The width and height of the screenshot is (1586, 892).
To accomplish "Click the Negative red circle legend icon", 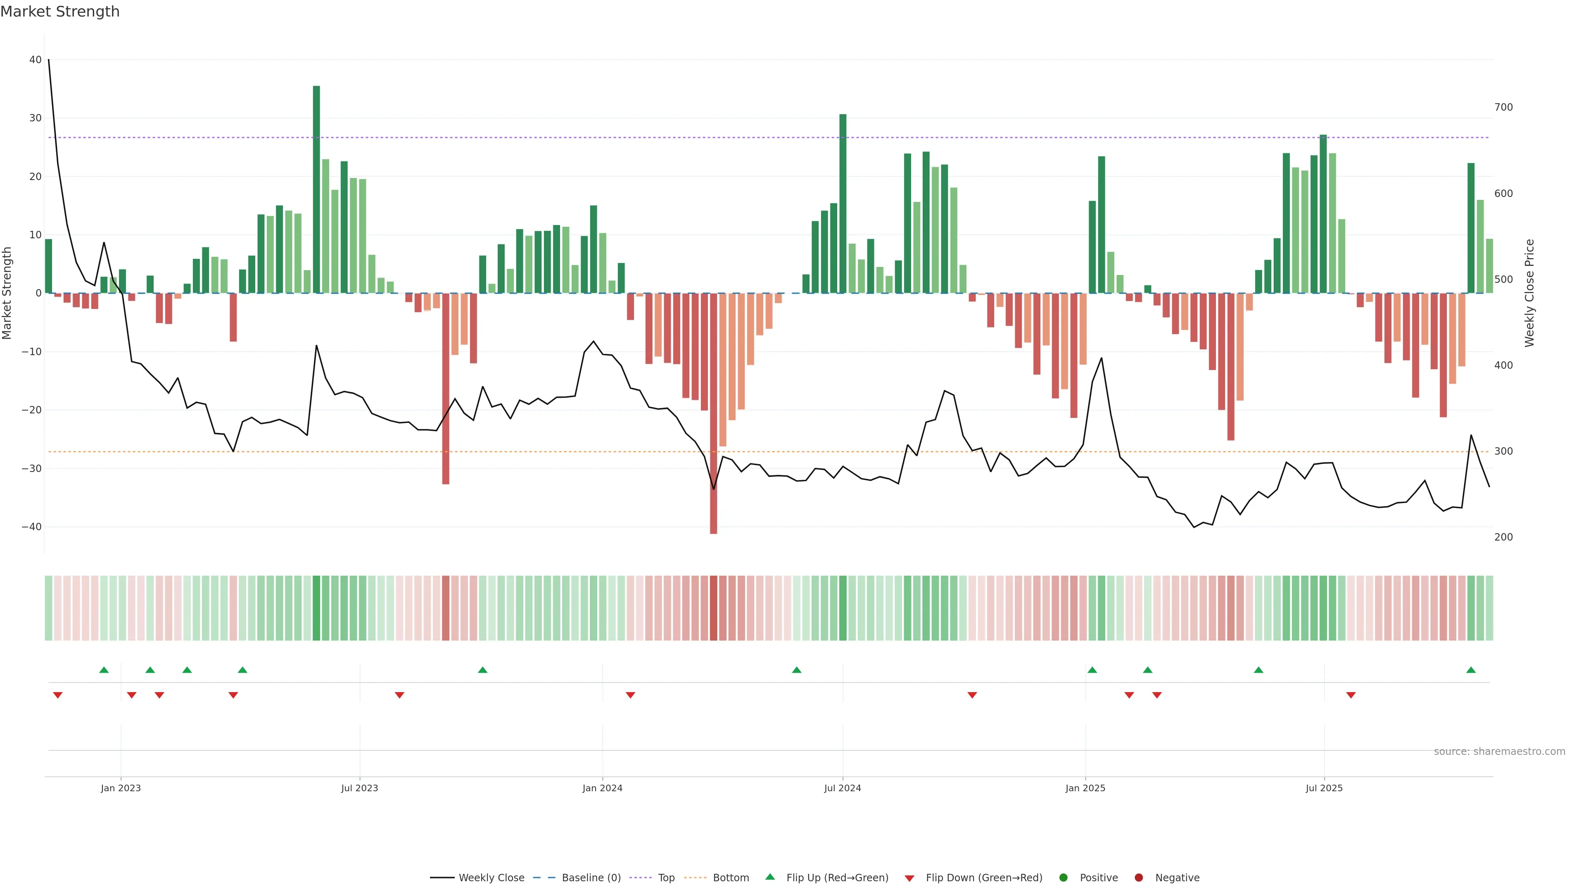I will 1138,878.
